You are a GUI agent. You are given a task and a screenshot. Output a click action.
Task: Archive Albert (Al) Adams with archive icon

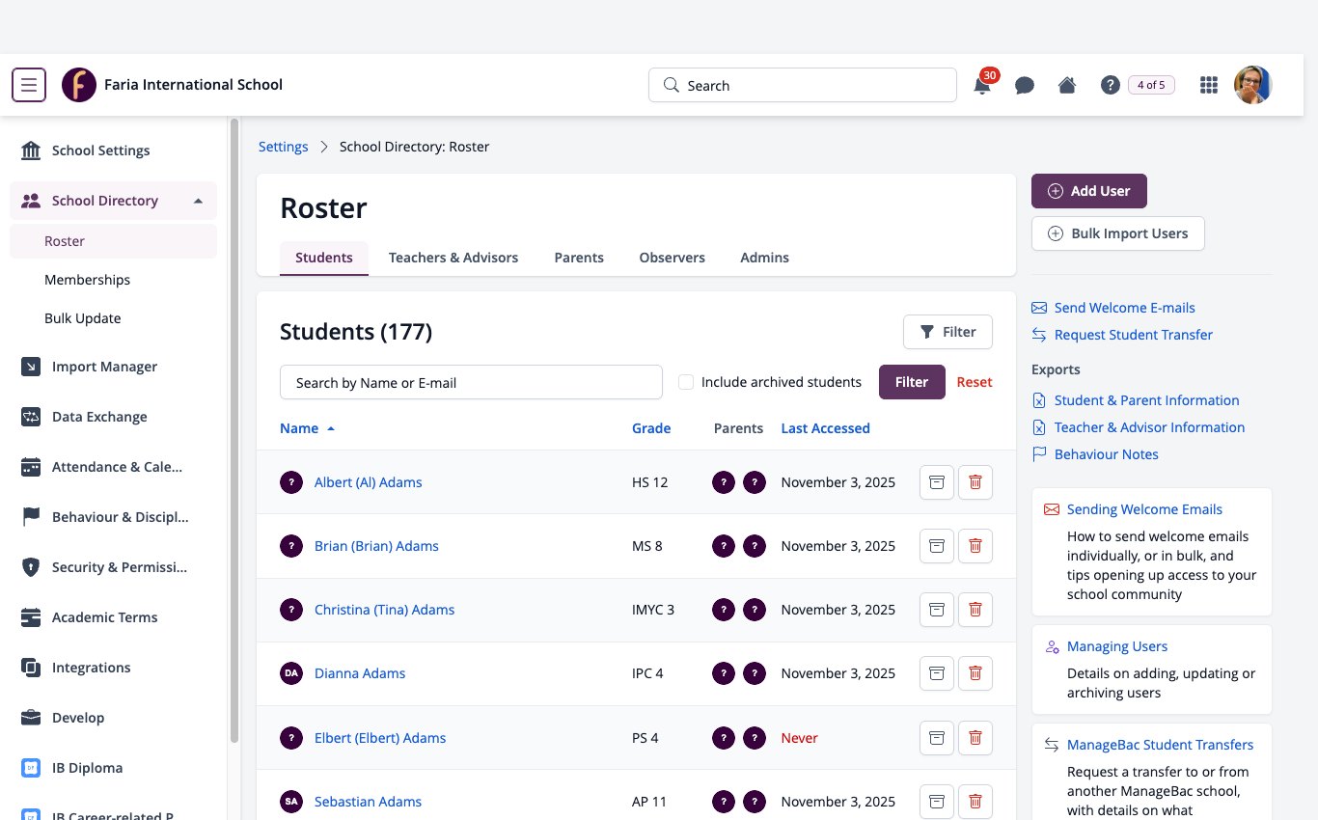[936, 482]
